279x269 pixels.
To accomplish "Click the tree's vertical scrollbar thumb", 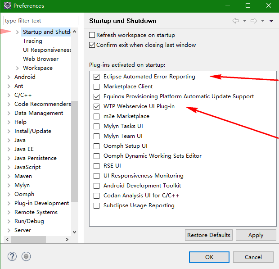I will pos(74,151).
